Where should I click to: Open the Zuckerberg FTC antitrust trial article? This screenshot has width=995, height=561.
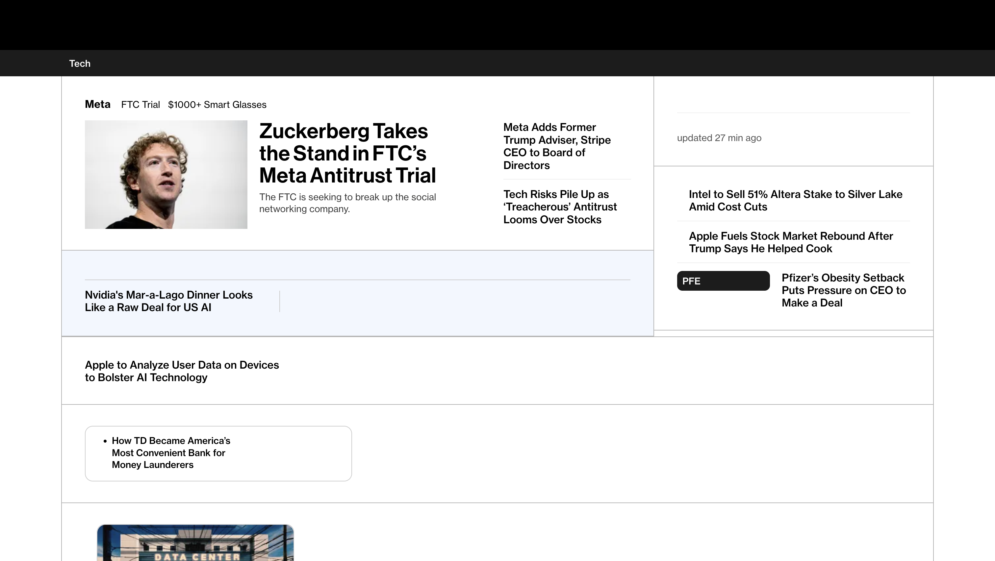(347, 153)
